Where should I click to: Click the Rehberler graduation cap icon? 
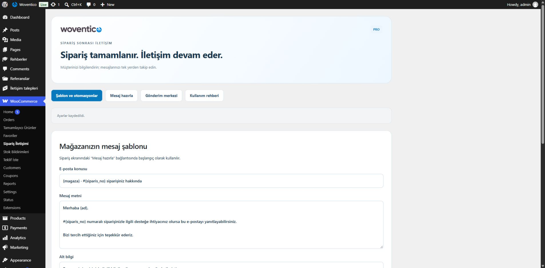[x=5, y=59]
